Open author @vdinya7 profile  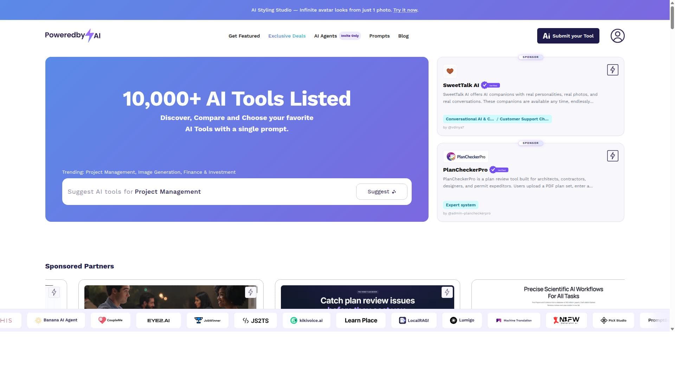(x=456, y=127)
